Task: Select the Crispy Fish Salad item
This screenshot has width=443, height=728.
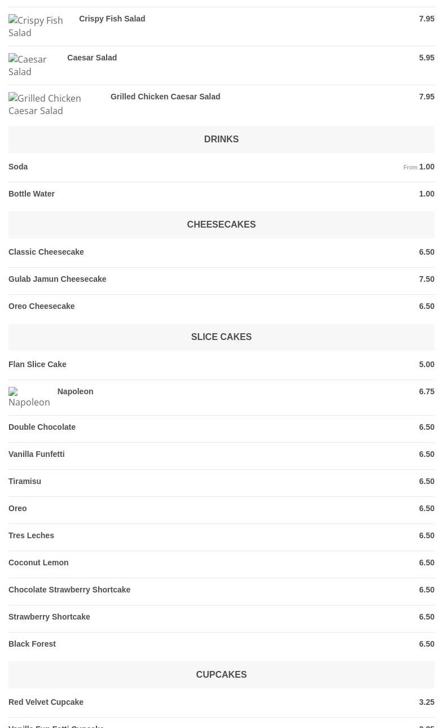Action: pos(112,19)
